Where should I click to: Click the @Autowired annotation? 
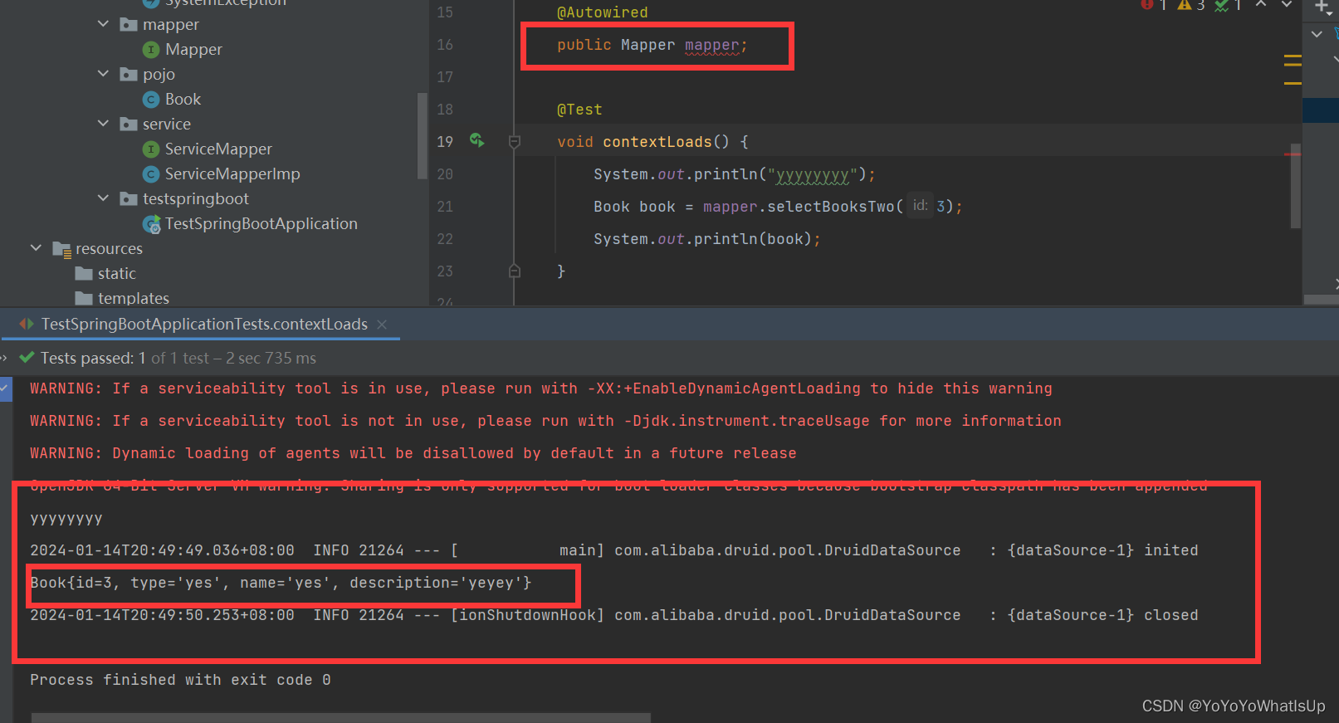603,12
